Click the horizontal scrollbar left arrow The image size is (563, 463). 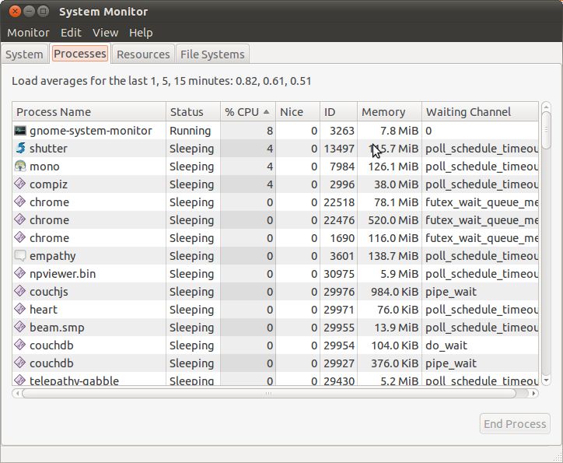[17, 393]
